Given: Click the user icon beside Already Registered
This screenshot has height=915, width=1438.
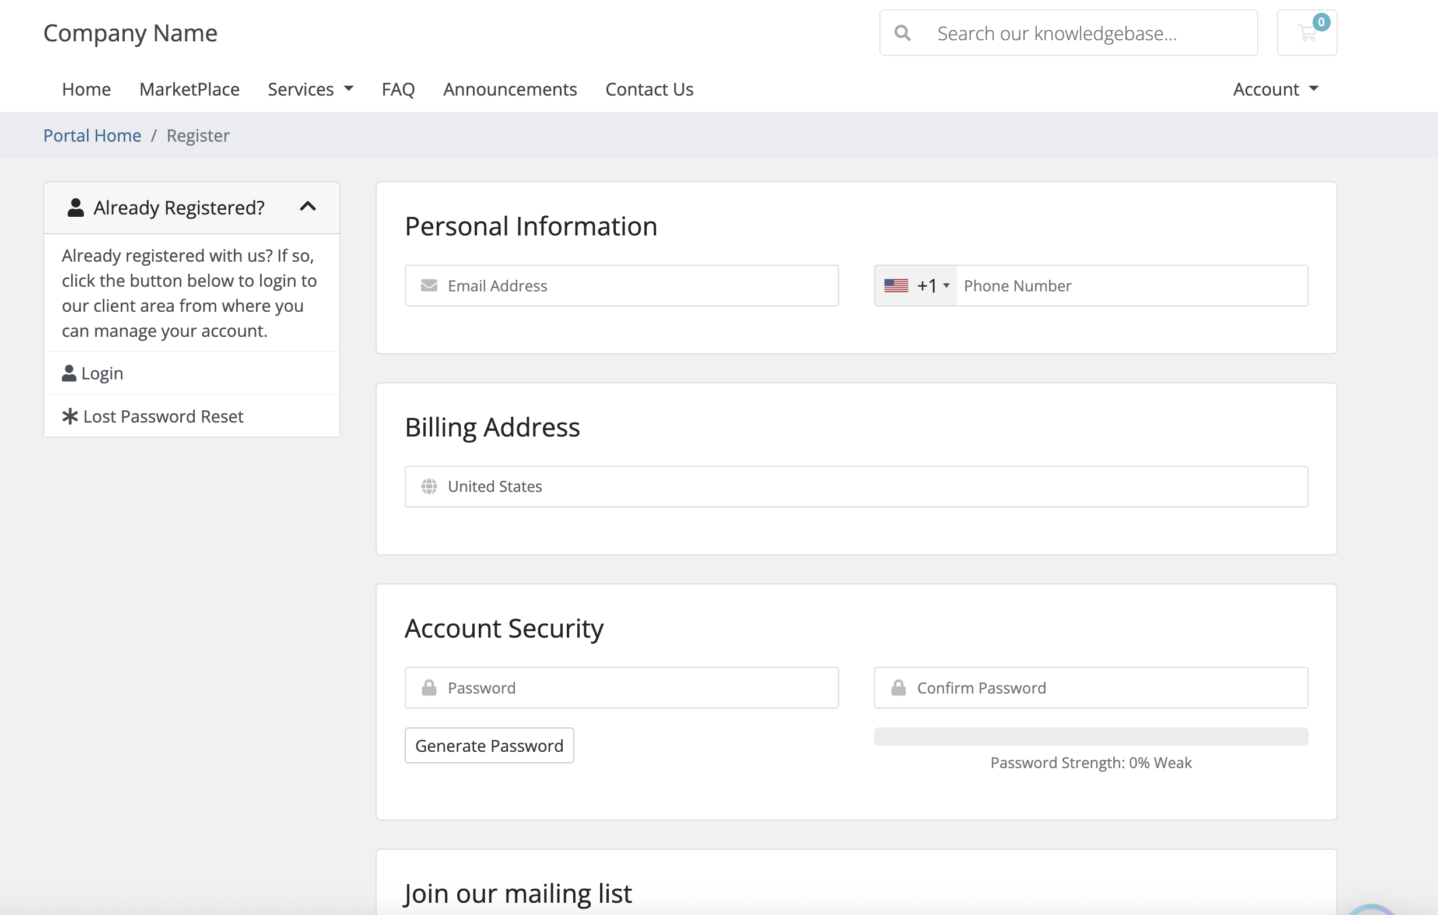Looking at the screenshot, I should [76, 207].
